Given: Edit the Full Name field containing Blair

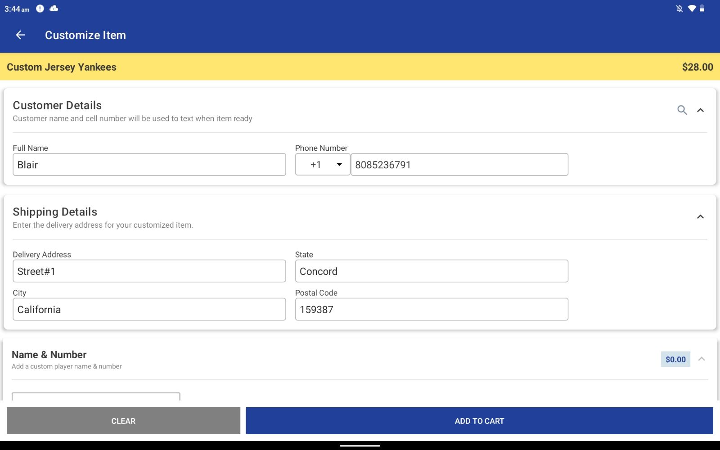Looking at the screenshot, I should 149,165.
